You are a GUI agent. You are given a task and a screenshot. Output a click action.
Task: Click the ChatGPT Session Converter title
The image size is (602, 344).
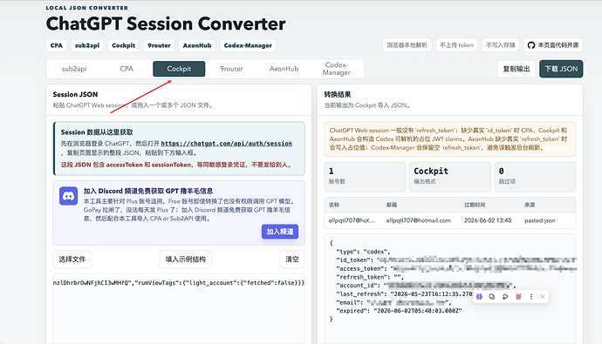click(x=166, y=24)
